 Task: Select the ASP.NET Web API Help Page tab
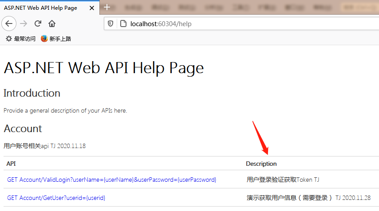point(50,8)
